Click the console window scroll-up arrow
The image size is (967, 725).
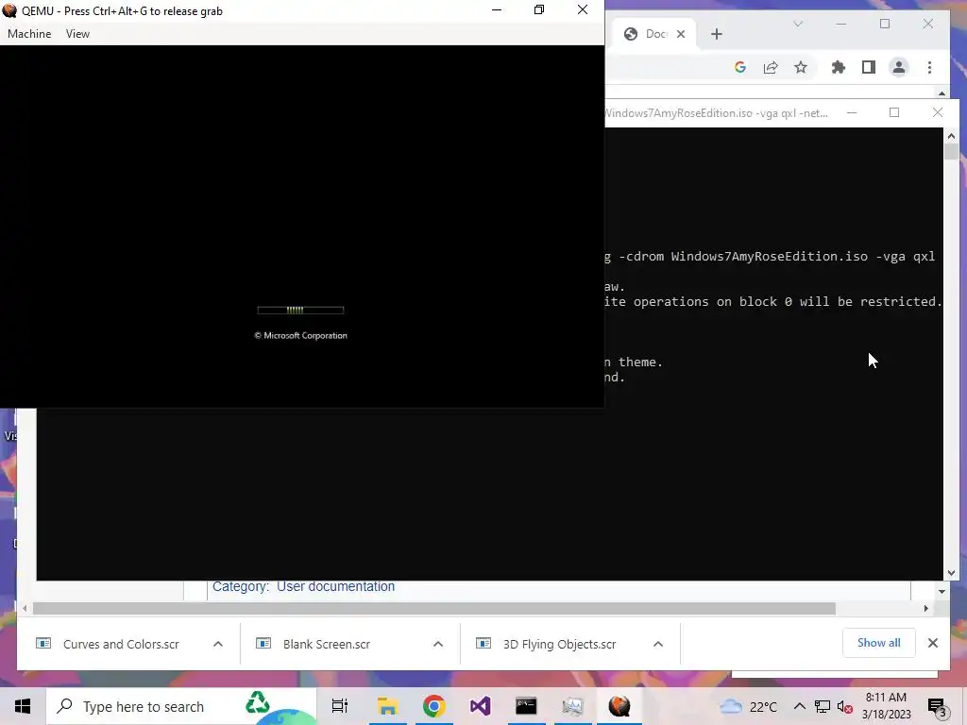(951, 136)
